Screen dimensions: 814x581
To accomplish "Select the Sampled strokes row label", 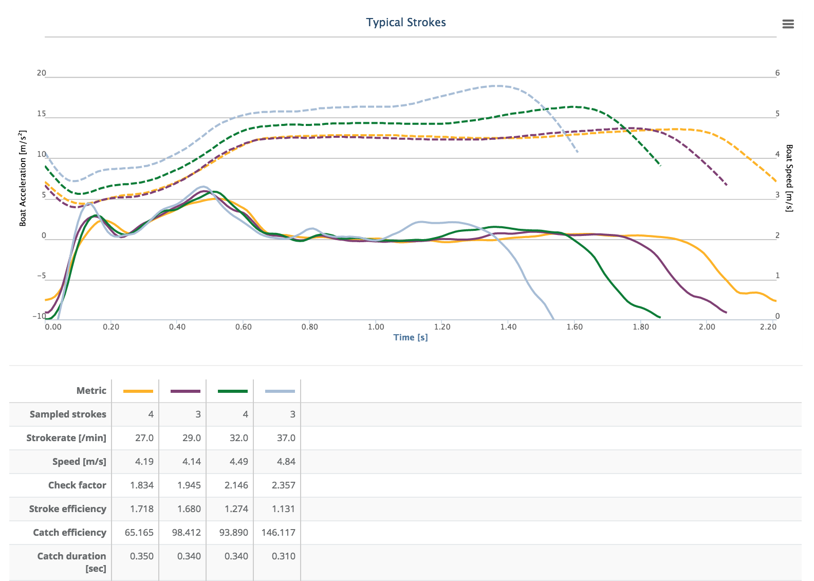I will [68, 414].
